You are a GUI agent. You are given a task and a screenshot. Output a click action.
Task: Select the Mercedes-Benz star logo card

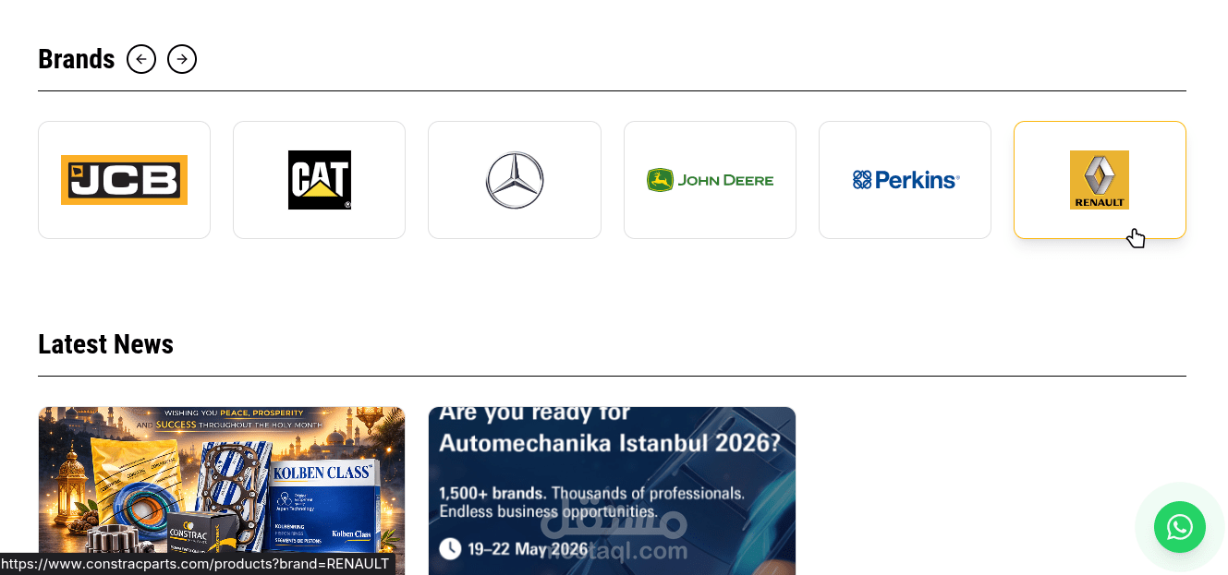tap(515, 180)
